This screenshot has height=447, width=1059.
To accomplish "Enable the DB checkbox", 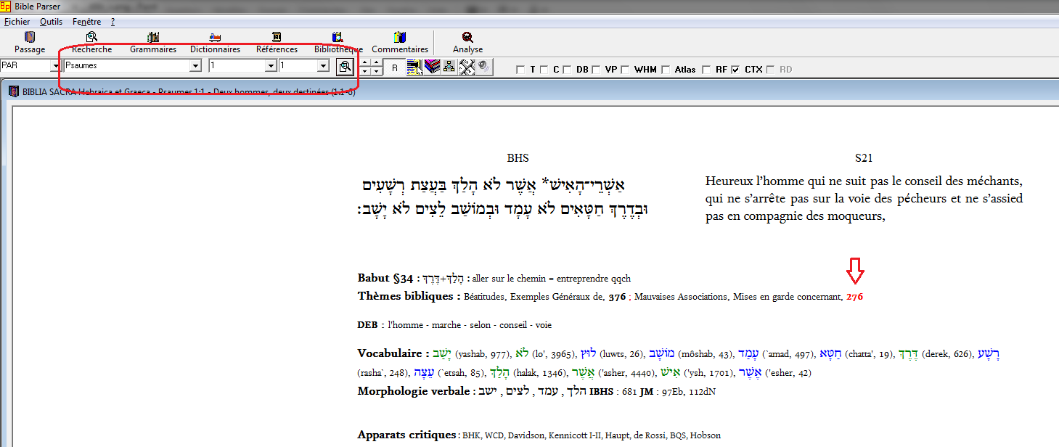I will (566, 70).
